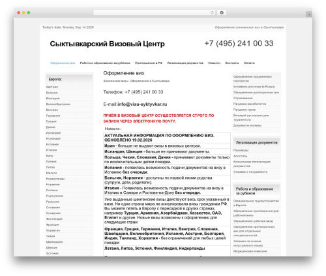This screenshot has width=326, height=276.
Task: Open Консульская легализация документов link
Action: (252, 164)
